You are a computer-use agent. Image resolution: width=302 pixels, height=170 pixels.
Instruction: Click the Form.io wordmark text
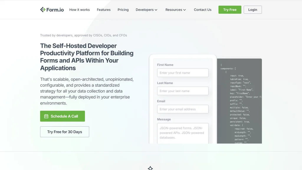click(x=55, y=10)
